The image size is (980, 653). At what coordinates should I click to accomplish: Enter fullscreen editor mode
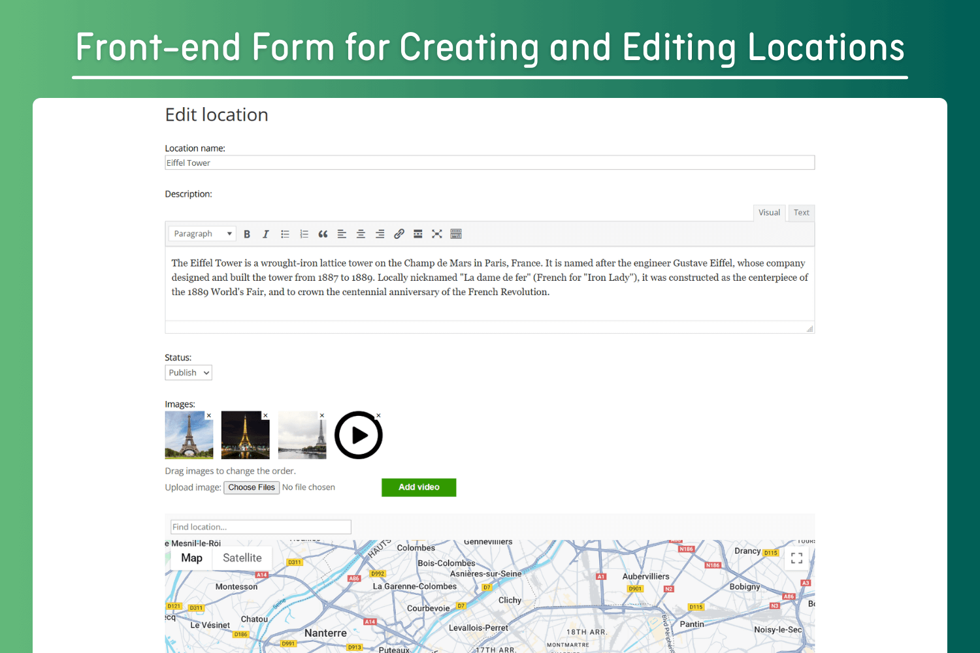(437, 234)
